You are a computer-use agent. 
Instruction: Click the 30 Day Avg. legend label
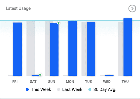(105, 90)
